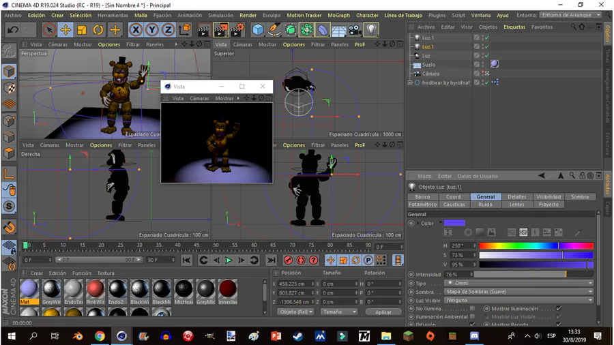Toggle the No Ilumina checkbox
Viewport: 614px width, 345px height.
(472, 308)
